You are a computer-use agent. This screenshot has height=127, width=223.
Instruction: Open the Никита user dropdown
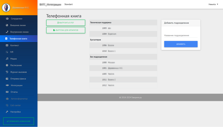(213, 4)
